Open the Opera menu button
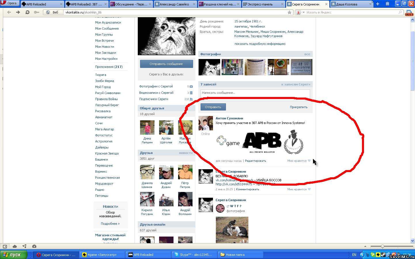415x259 pixels. point(10,3)
